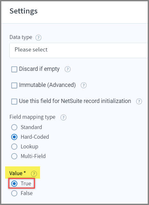Check the Immutable (Advanced) checkbox

14,85
